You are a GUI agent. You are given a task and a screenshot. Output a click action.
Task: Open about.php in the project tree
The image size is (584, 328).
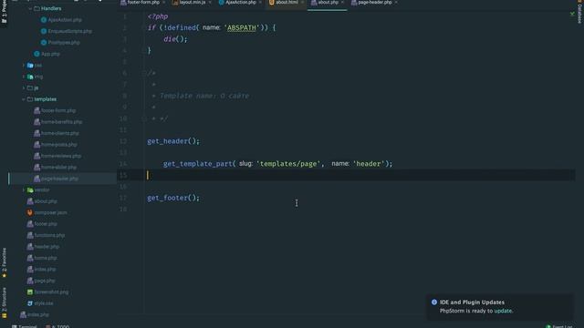[46, 201]
